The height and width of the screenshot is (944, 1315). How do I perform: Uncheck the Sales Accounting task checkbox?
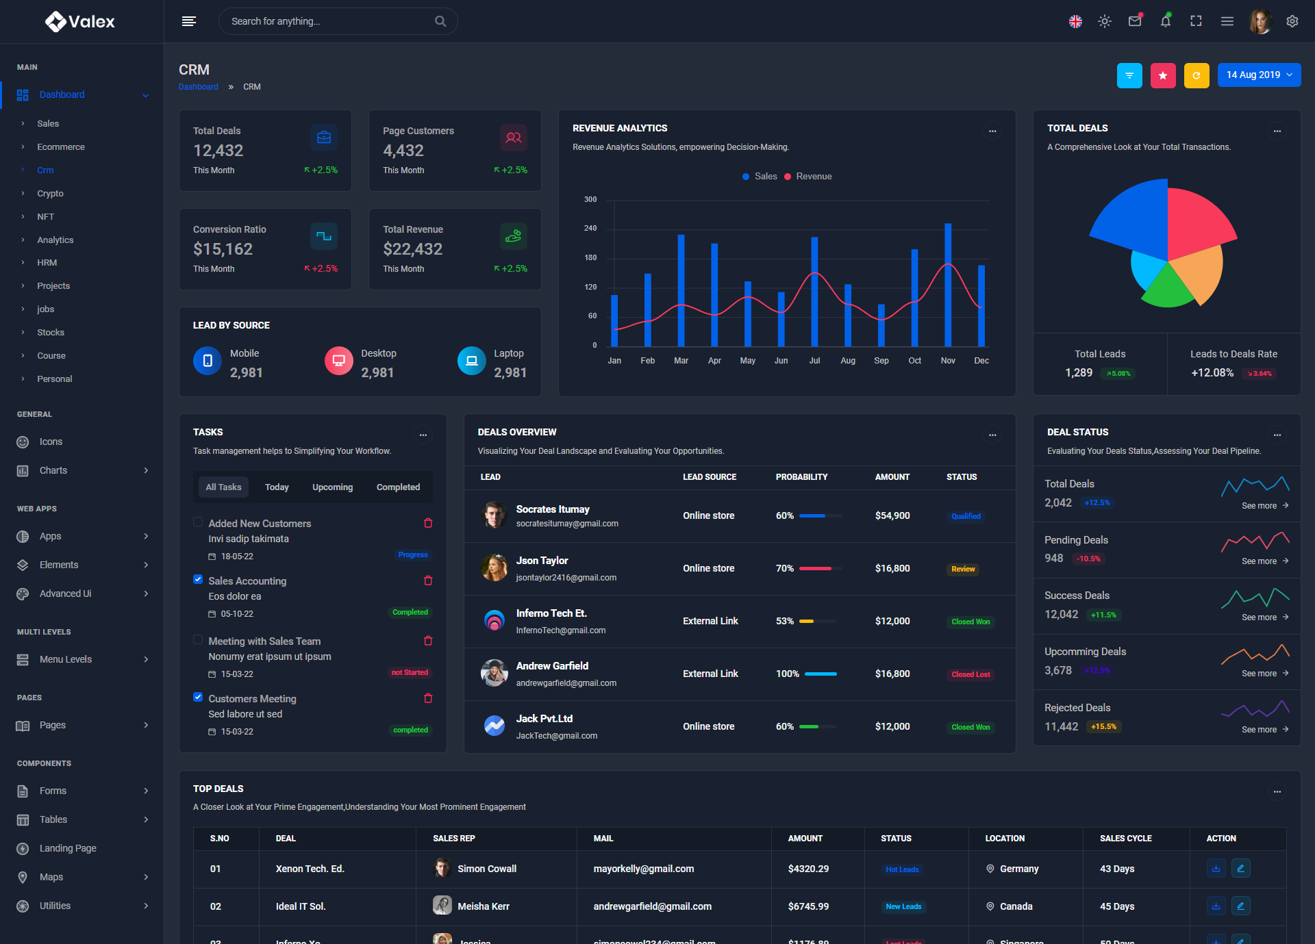pyautogui.click(x=198, y=580)
